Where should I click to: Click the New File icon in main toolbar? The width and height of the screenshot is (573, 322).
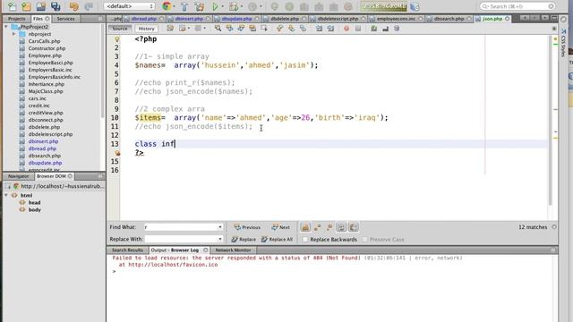tap(12, 6)
